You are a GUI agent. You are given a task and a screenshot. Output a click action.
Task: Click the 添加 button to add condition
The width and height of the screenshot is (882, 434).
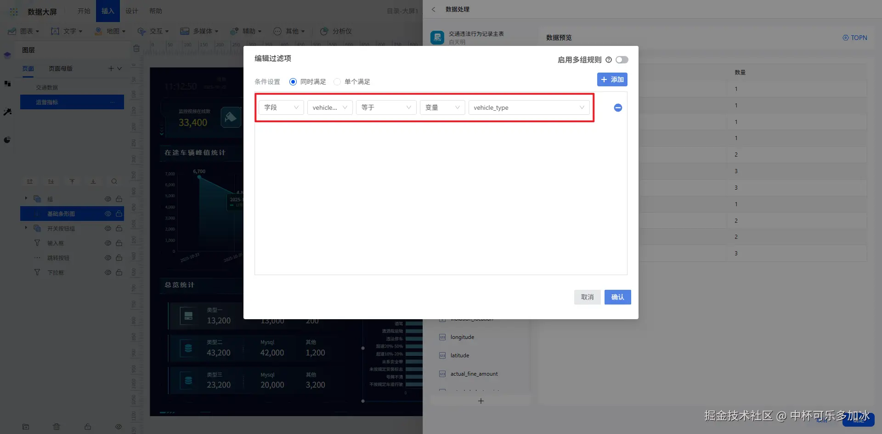[x=612, y=79]
